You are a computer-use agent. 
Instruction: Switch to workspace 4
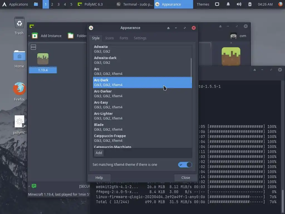65,4
